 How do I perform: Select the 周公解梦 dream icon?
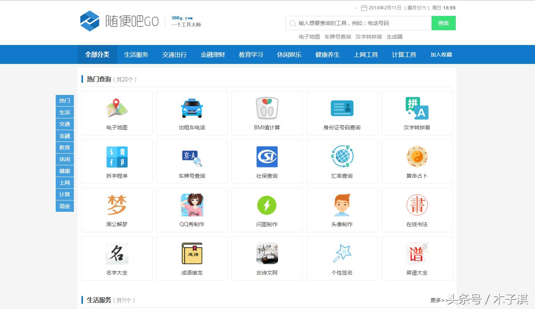point(117,205)
